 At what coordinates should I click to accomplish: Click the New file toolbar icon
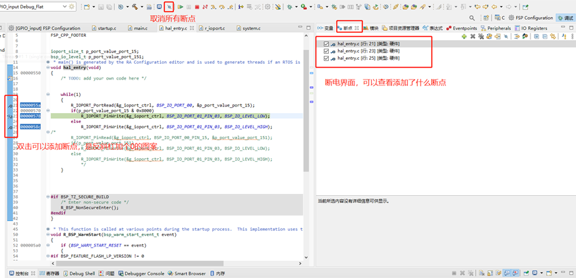pos(87,7)
